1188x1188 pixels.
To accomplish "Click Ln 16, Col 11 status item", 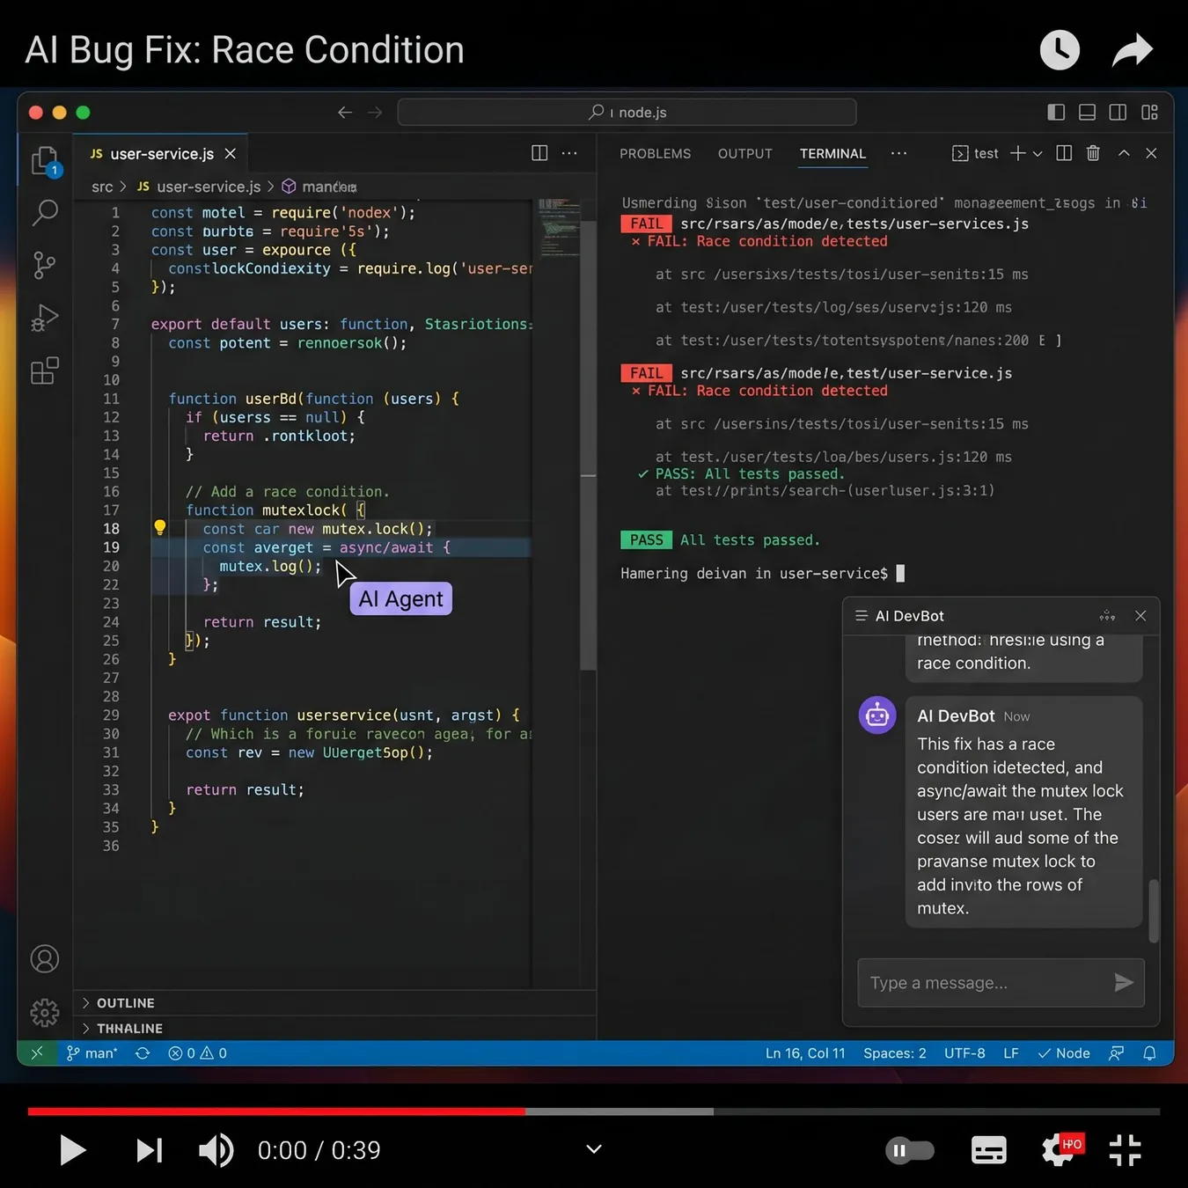I will pos(805,1053).
